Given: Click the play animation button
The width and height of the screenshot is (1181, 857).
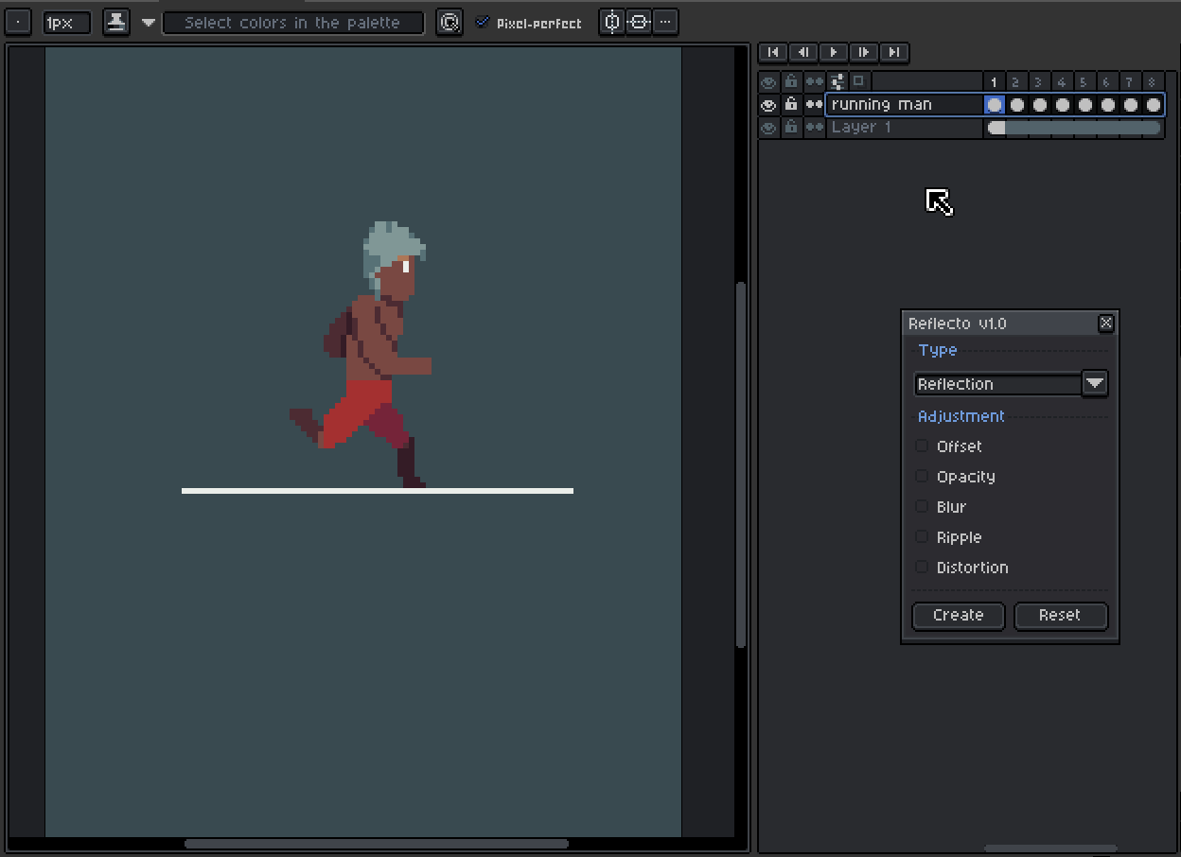Looking at the screenshot, I should click(x=833, y=52).
